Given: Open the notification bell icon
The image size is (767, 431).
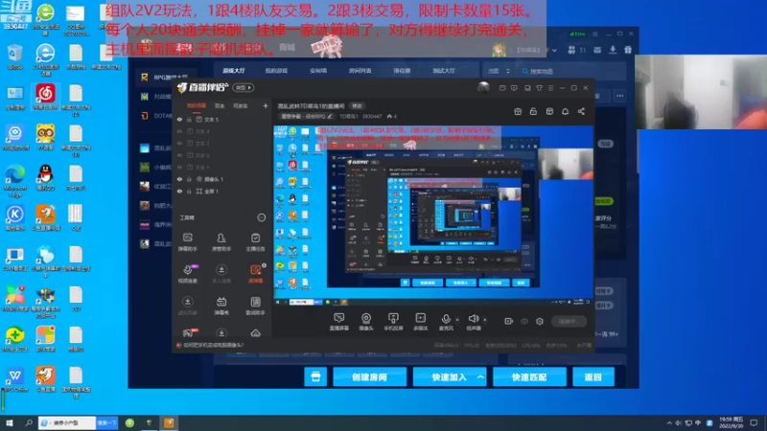Looking at the screenshot, I should coord(565,111).
